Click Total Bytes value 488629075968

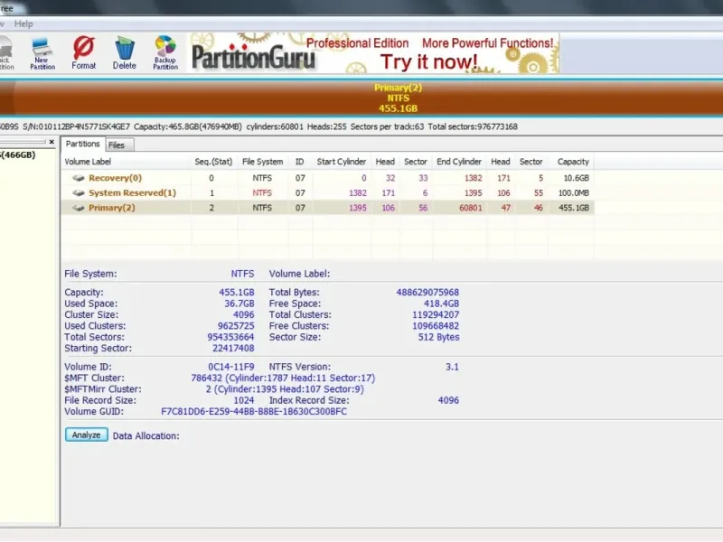(427, 292)
